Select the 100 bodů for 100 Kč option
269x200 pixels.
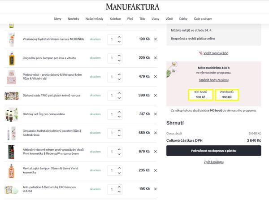point(200,94)
